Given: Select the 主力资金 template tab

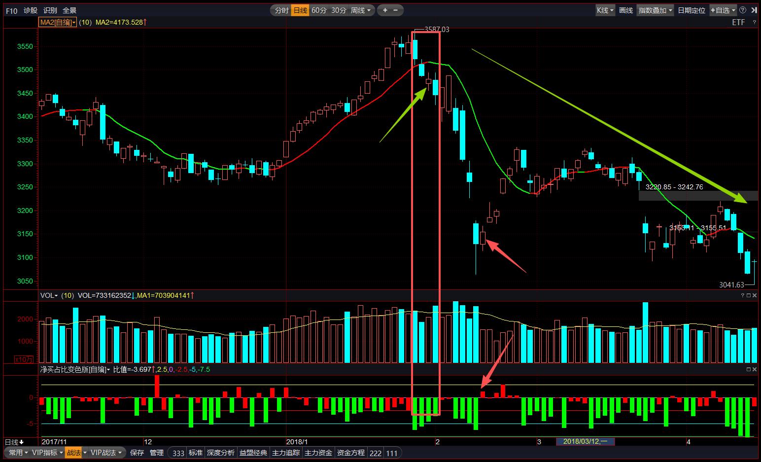Looking at the screenshot, I should point(318,453).
